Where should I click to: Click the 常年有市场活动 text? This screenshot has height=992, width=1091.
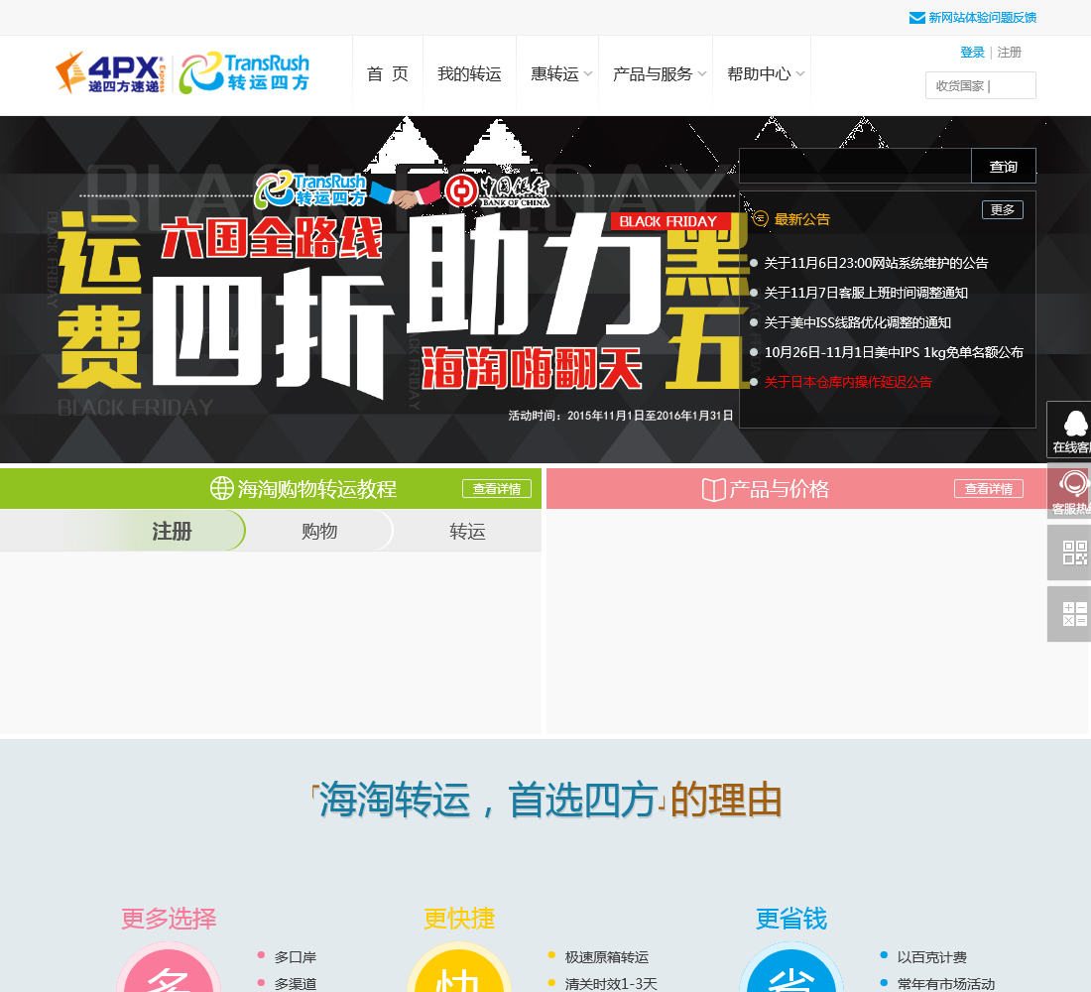pos(945,984)
